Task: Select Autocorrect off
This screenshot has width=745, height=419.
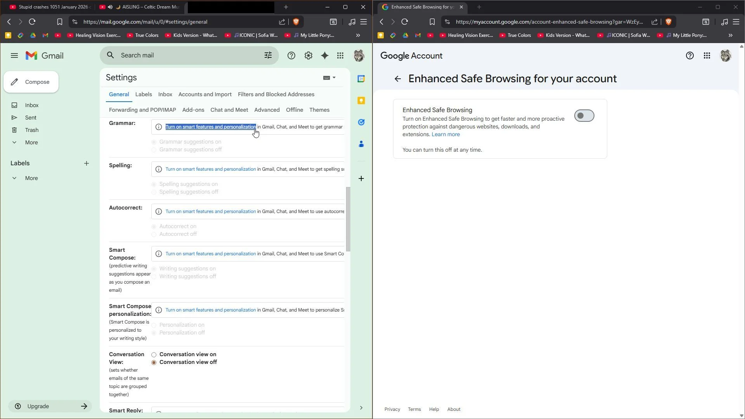Action: [x=154, y=234]
